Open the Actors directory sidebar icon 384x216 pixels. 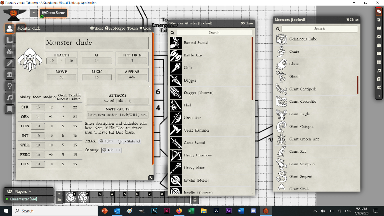coord(378,37)
